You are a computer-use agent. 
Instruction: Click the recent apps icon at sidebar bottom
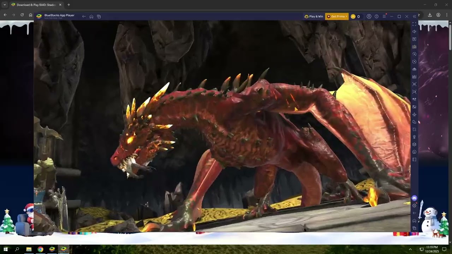(x=414, y=228)
